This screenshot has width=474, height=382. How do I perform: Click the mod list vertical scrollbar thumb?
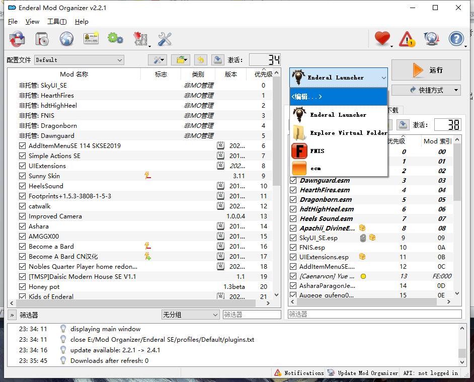276,131
